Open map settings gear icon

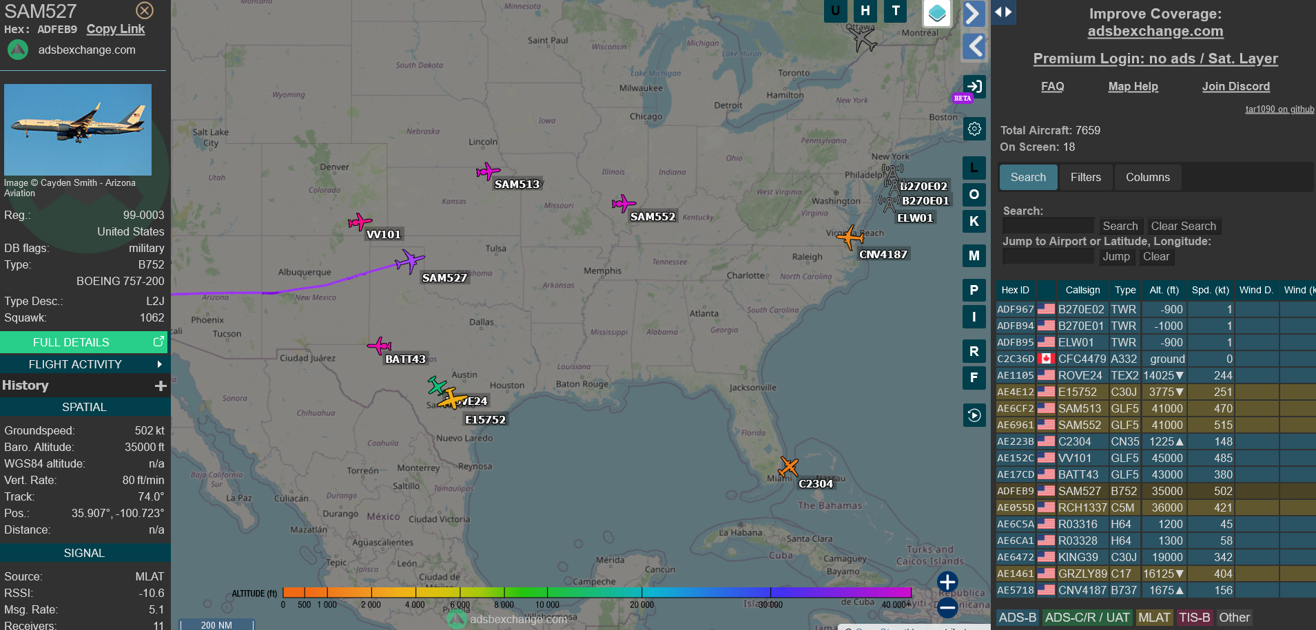(x=974, y=129)
